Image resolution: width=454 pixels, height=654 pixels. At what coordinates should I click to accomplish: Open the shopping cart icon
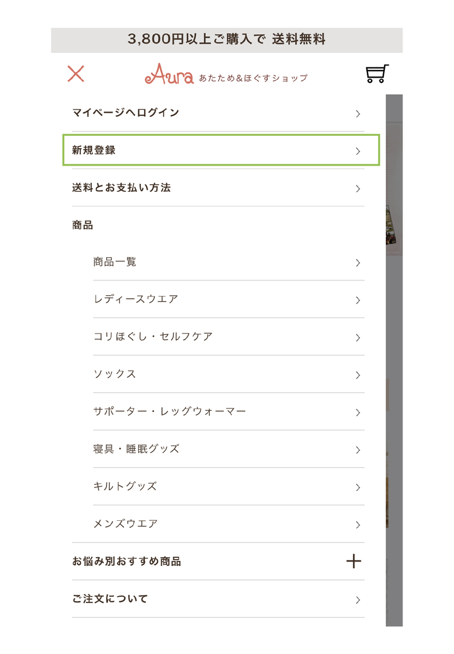pos(377,73)
